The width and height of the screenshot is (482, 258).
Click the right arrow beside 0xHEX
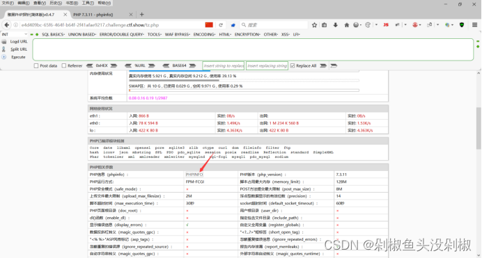tap(114, 65)
